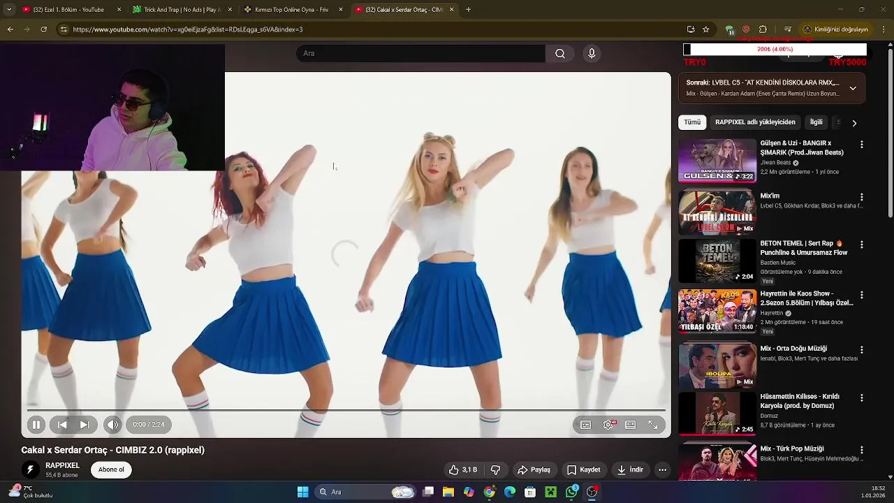Open Chrome three-dot menu
The image size is (894, 503).
pyautogui.click(x=884, y=29)
